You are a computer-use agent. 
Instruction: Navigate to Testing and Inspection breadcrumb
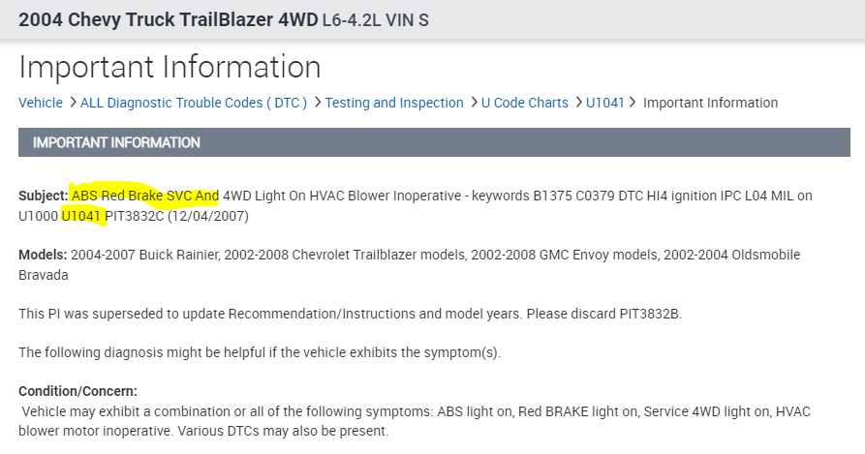click(x=394, y=103)
